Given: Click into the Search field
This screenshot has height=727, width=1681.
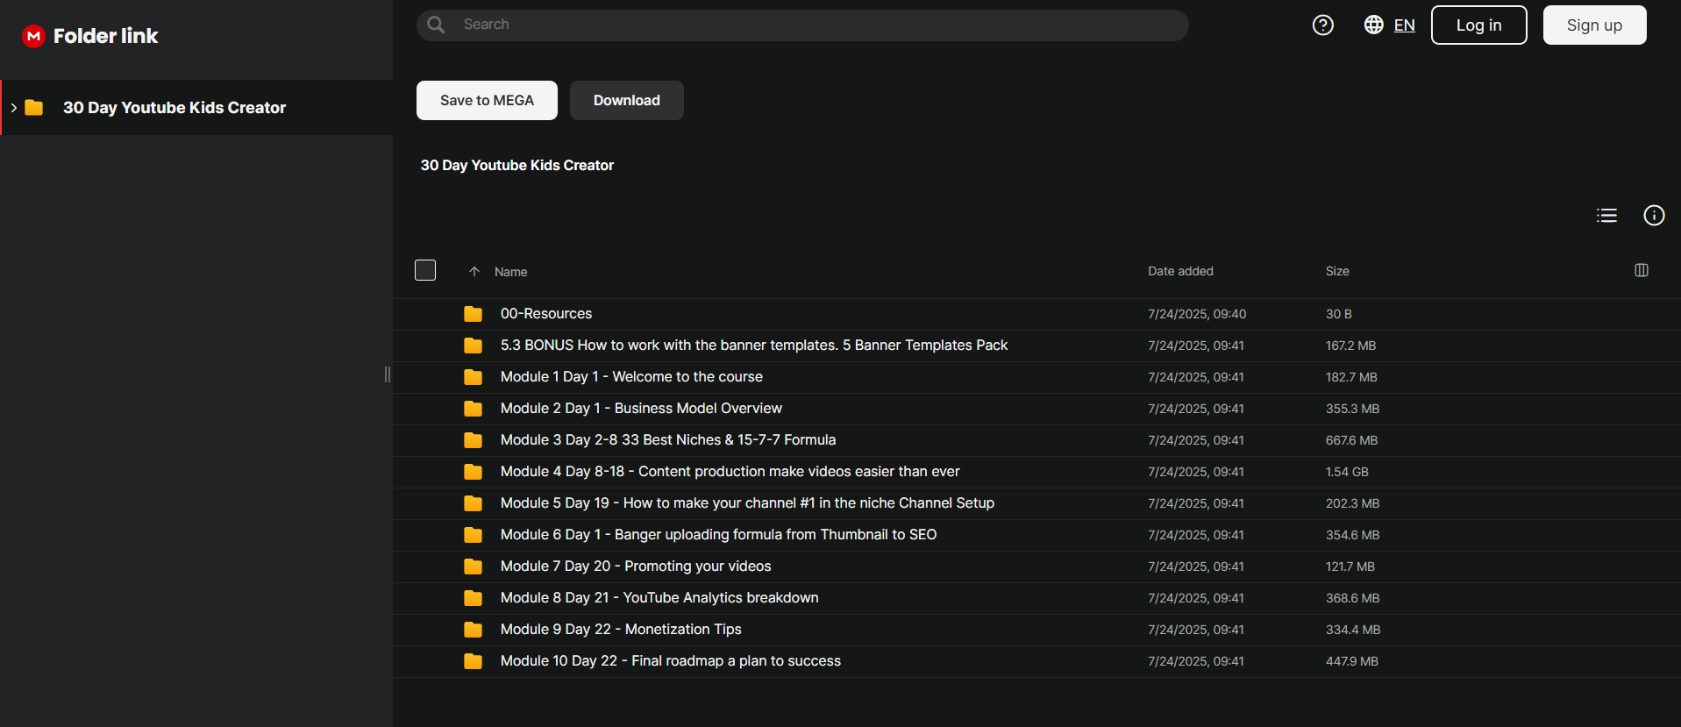Looking at the screenshot, I should [x=802, y=25].
